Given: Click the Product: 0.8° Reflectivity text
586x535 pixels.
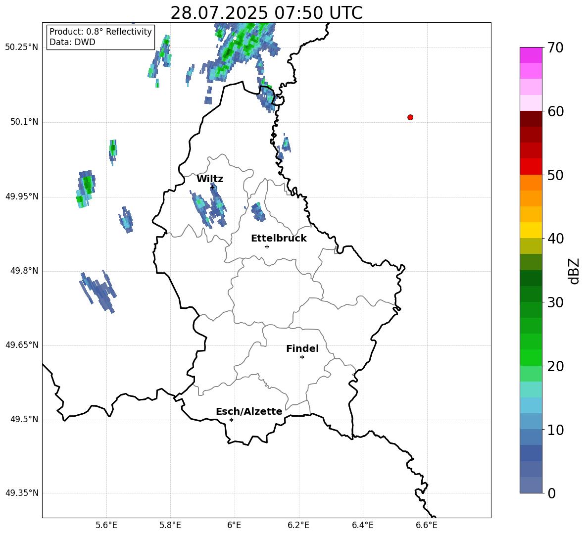Looking at the screenshot, I should click(x=100, y=32).
